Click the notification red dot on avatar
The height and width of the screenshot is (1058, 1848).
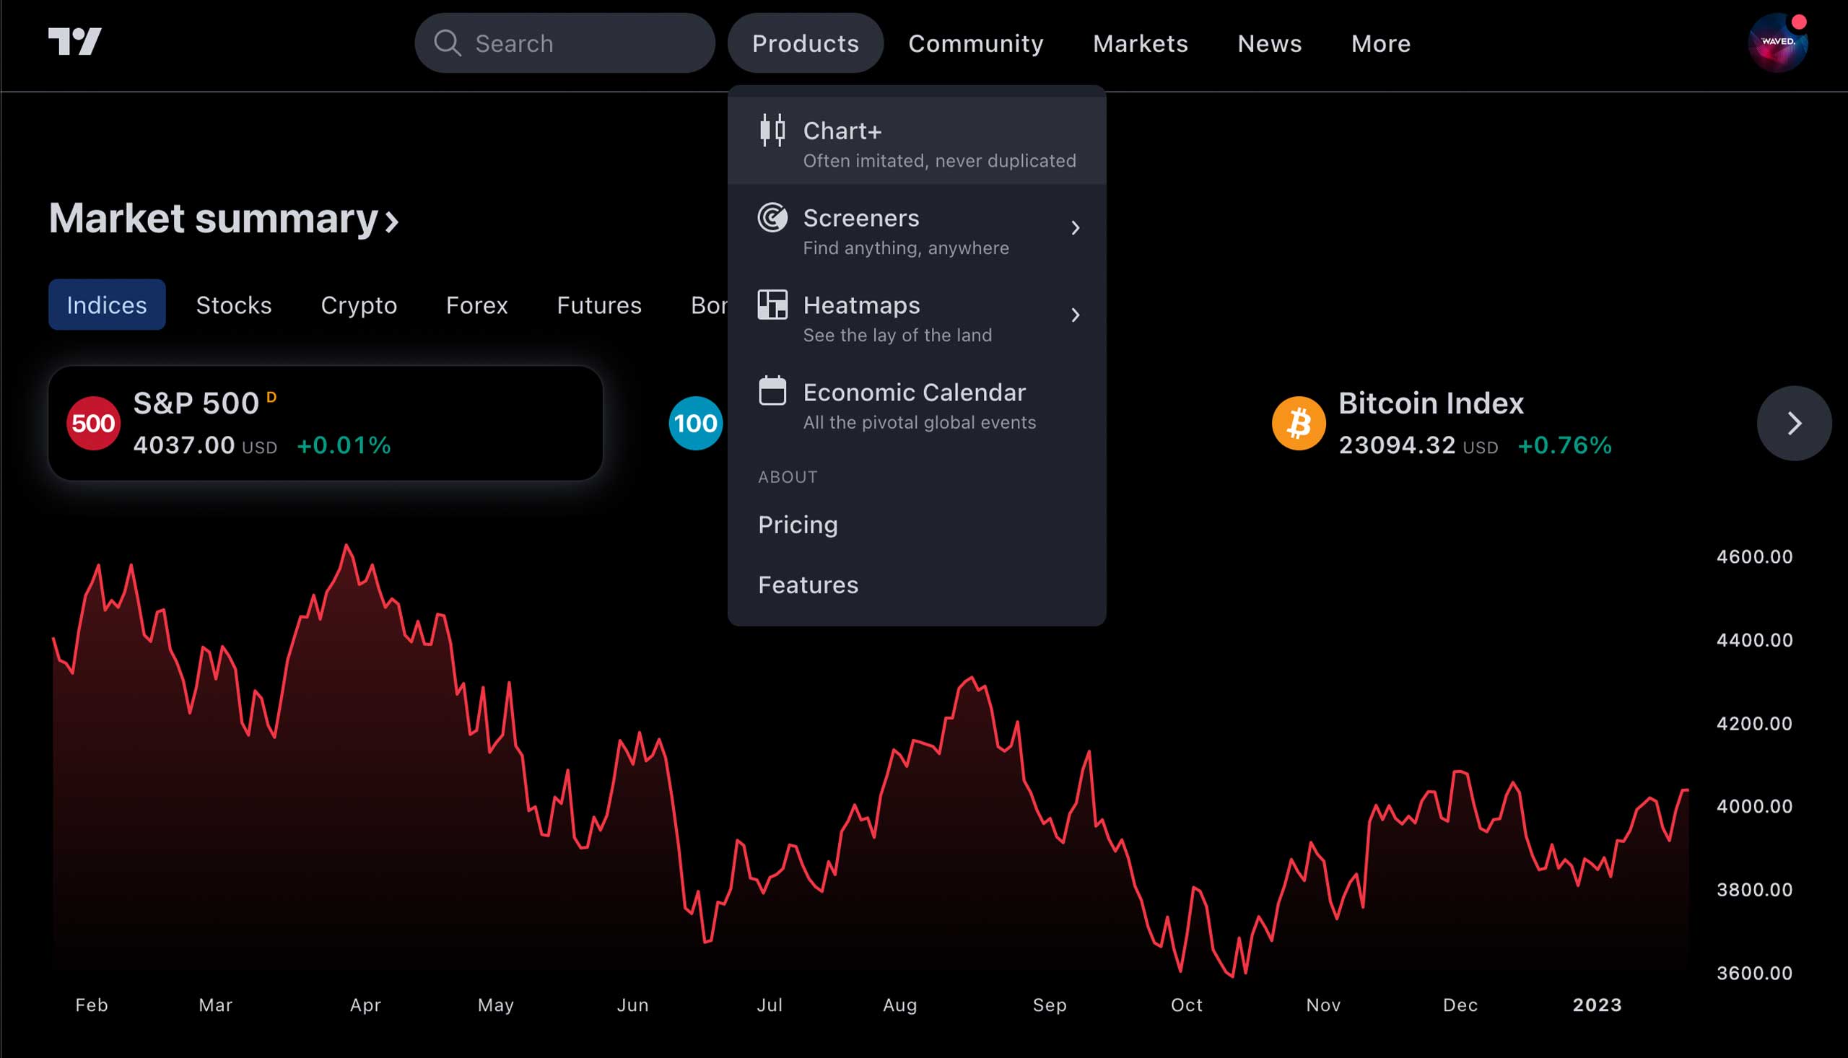pos(1799,22)
